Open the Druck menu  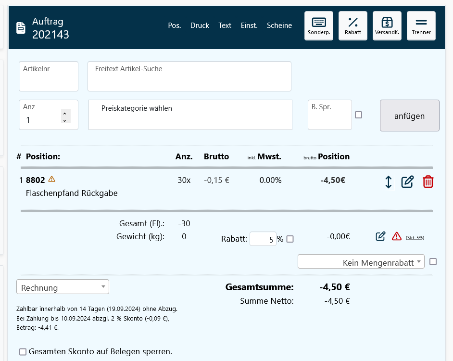click(200, 26)
